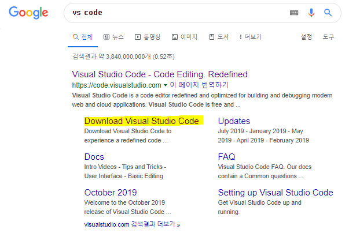Screen dimensions: 349x233
Task: Open the 'October 2019' sitelink
Action: point(111,193)
